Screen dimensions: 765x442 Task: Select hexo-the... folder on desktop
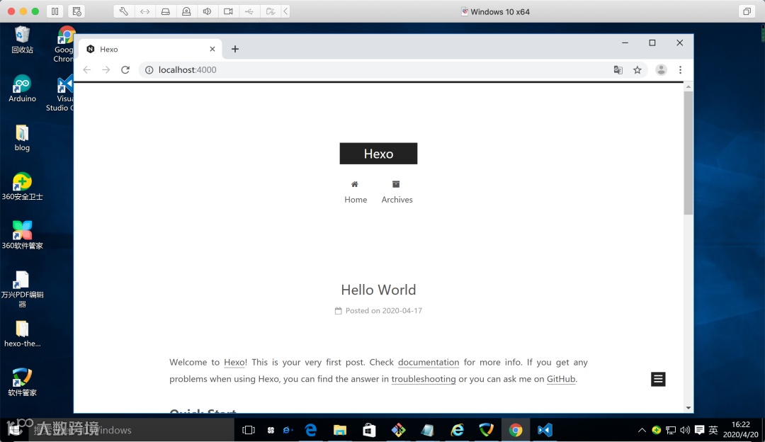click(x=22, y=334)
